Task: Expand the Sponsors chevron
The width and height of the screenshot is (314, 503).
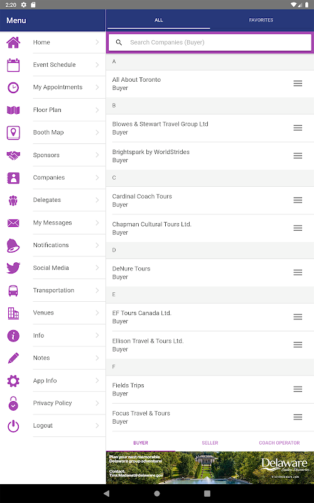Action: (x=97, y=155)
